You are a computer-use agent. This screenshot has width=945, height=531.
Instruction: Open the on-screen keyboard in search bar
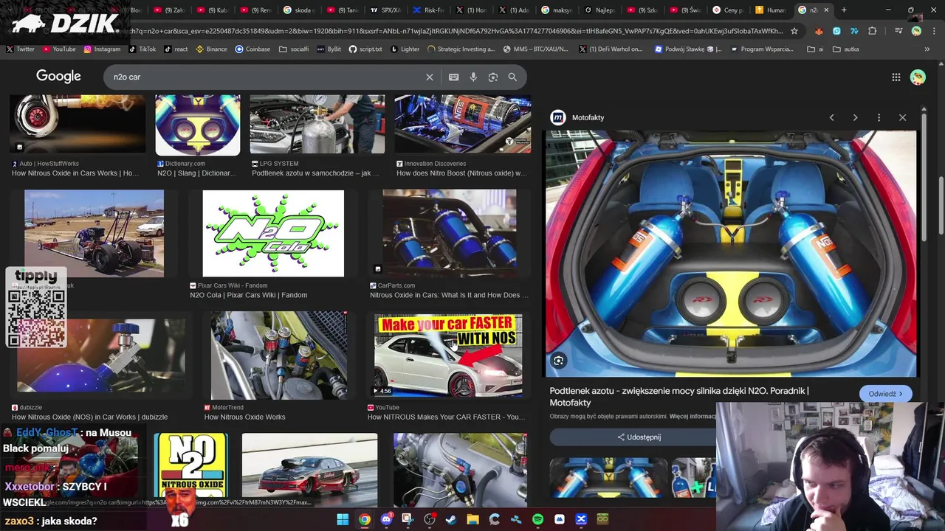(453, 77)
